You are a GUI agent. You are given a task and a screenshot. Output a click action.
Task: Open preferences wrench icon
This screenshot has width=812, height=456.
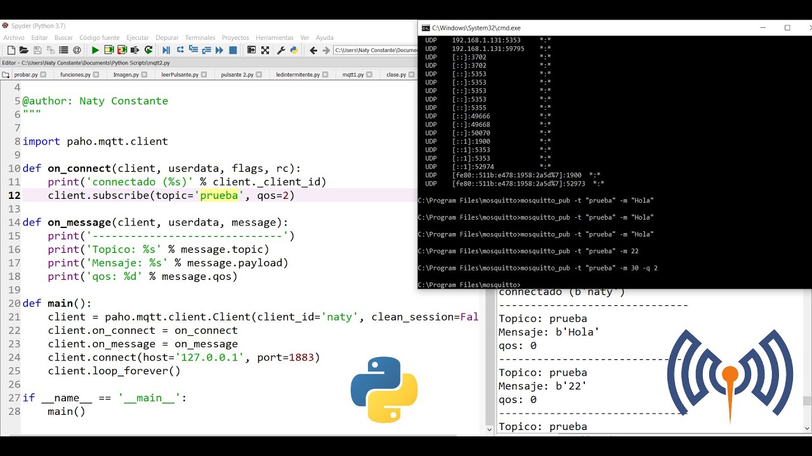pyautogui.click(x=281, y=50)
